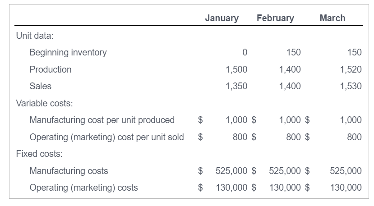The image size is (374, 206).
Task: Click January's beginning inventory value of 0
Action: point(245,52)
